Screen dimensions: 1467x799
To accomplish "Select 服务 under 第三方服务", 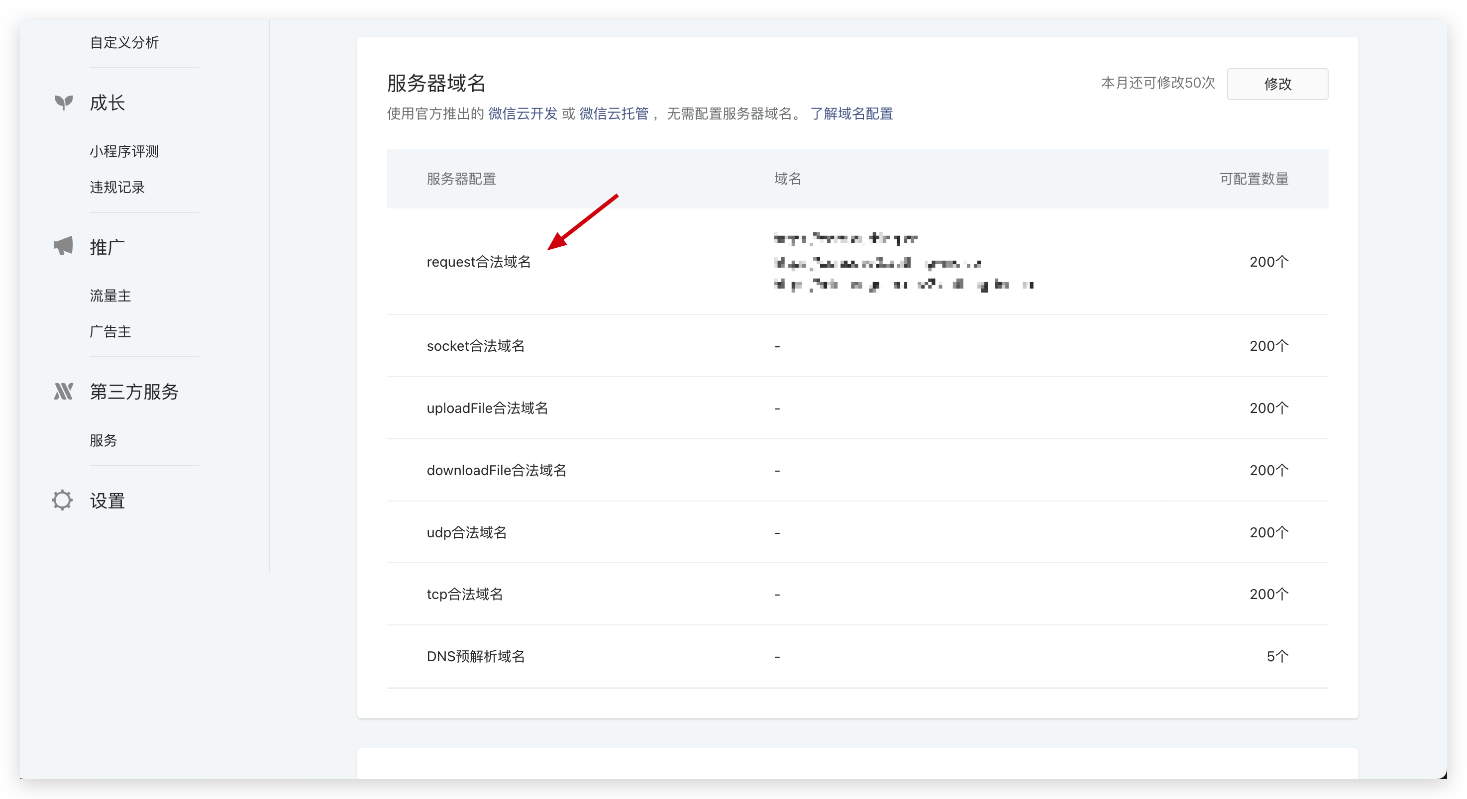I will (x=103, y=440).
